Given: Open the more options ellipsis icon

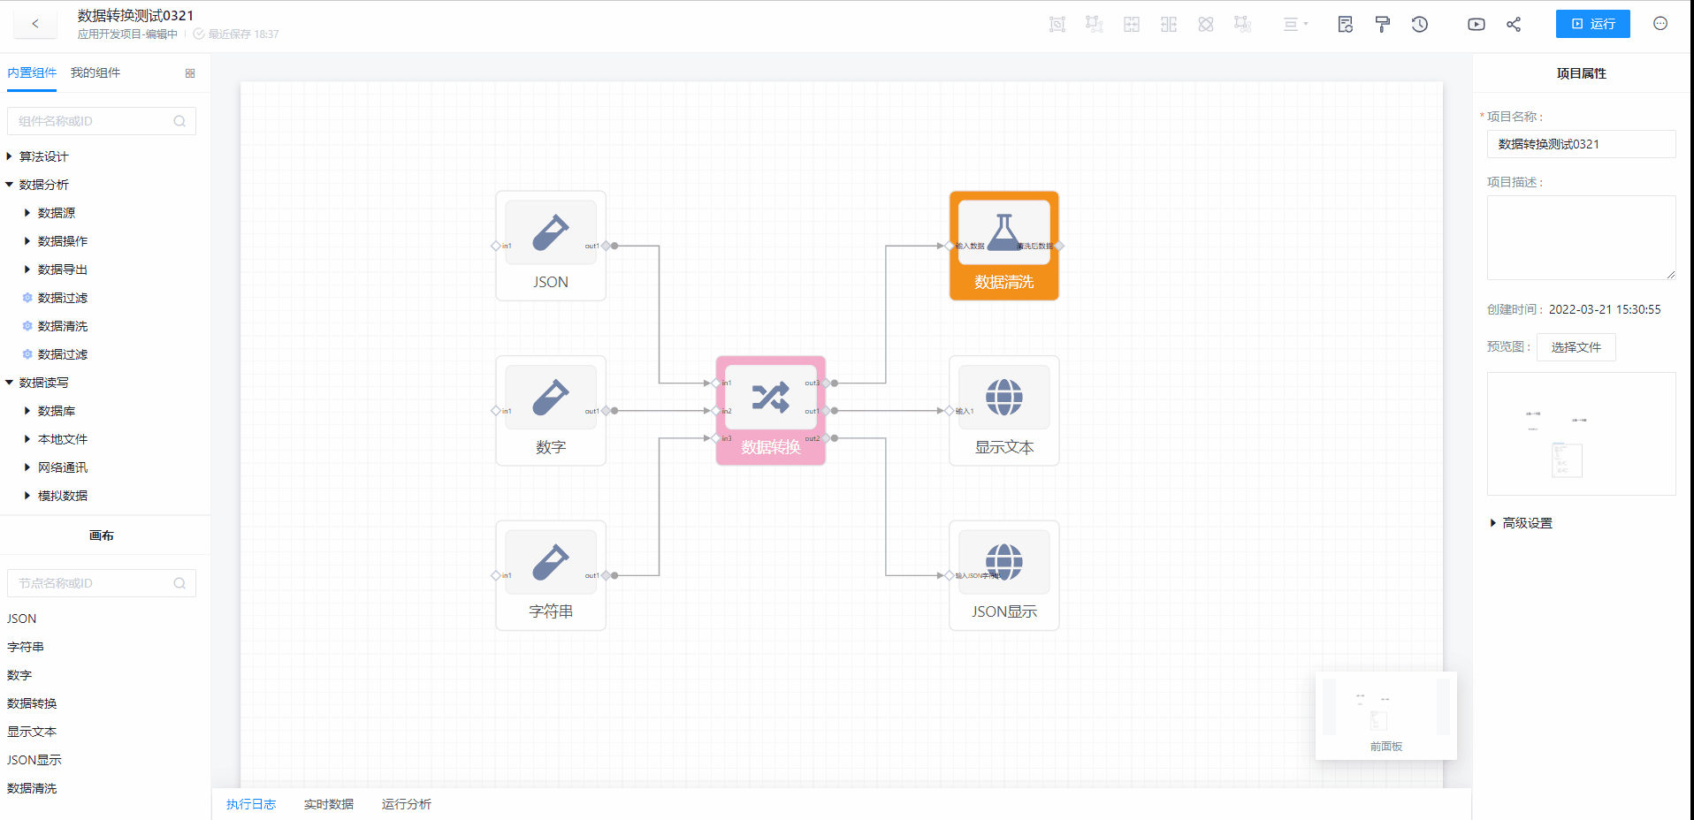Looking at the screenshot, I should click(1660, 24).
